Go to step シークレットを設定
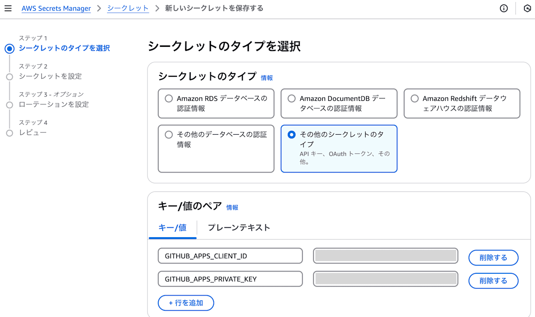The width and height of the screenshot is (535, 317). pyautogui.click(x=50, y=76)
